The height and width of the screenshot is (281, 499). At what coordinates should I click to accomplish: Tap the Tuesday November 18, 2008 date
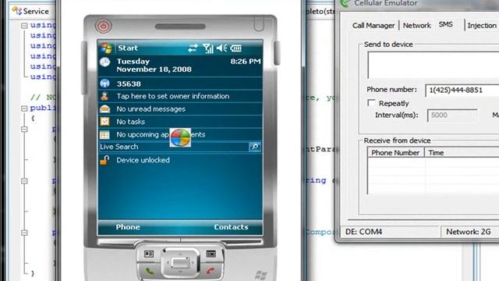click(154, 66)
